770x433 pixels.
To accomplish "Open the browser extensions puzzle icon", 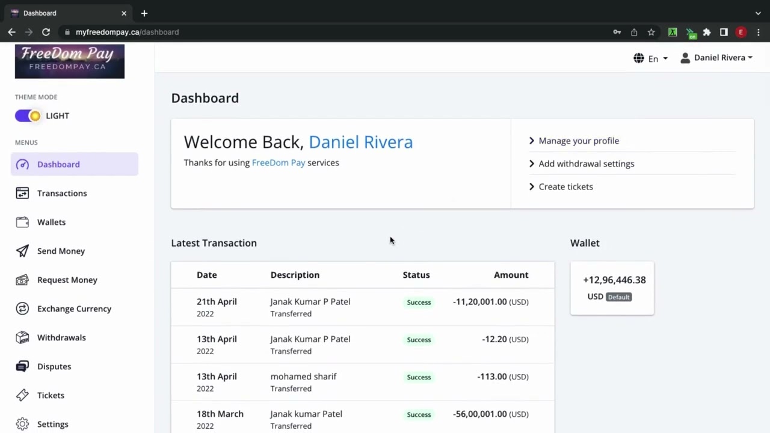I will 707,32.
